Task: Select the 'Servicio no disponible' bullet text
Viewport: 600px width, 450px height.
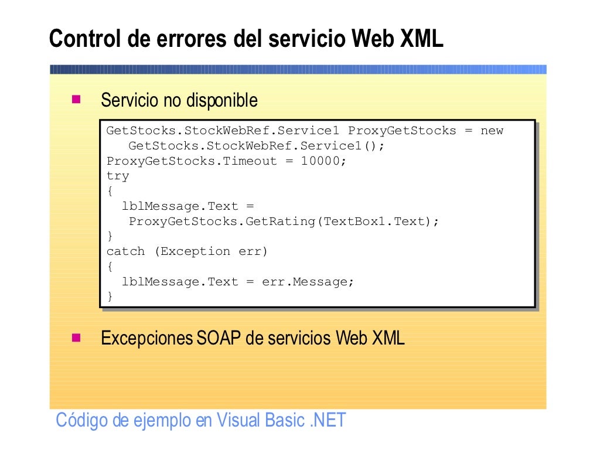Action: point(179,101)
